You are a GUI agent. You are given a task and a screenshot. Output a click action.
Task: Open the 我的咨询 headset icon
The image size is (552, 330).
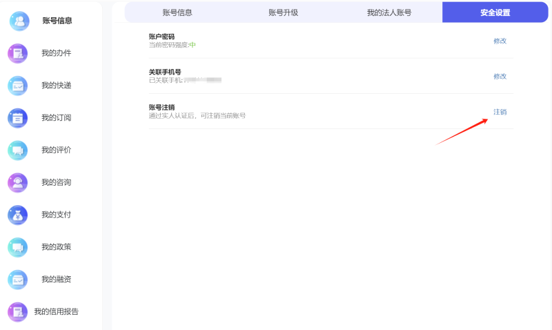point(18,182)
